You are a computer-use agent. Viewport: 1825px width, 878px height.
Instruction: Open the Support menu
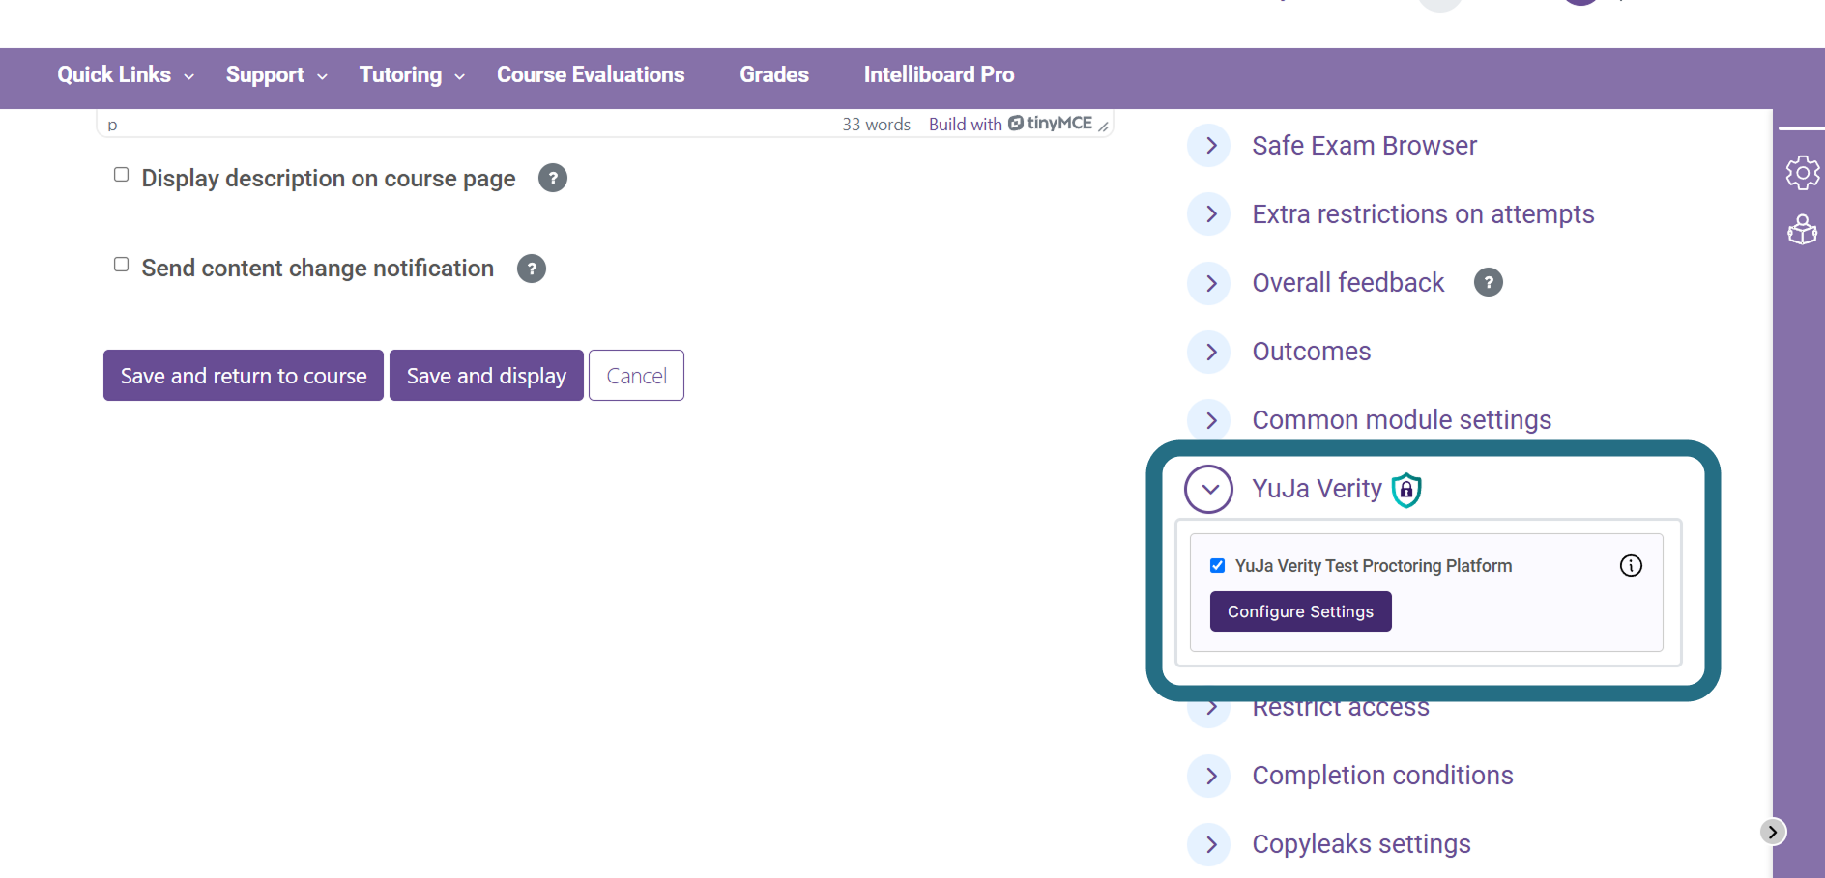point(276,74)
